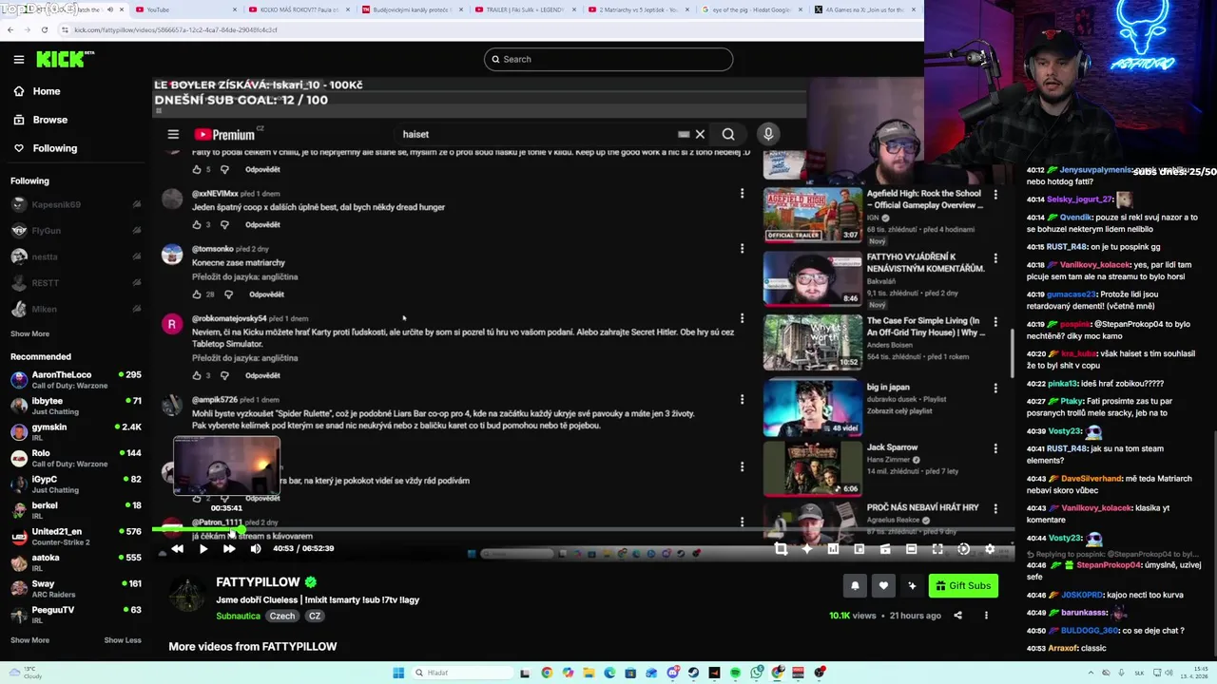Open Windows Start menu

click(398, 673)
